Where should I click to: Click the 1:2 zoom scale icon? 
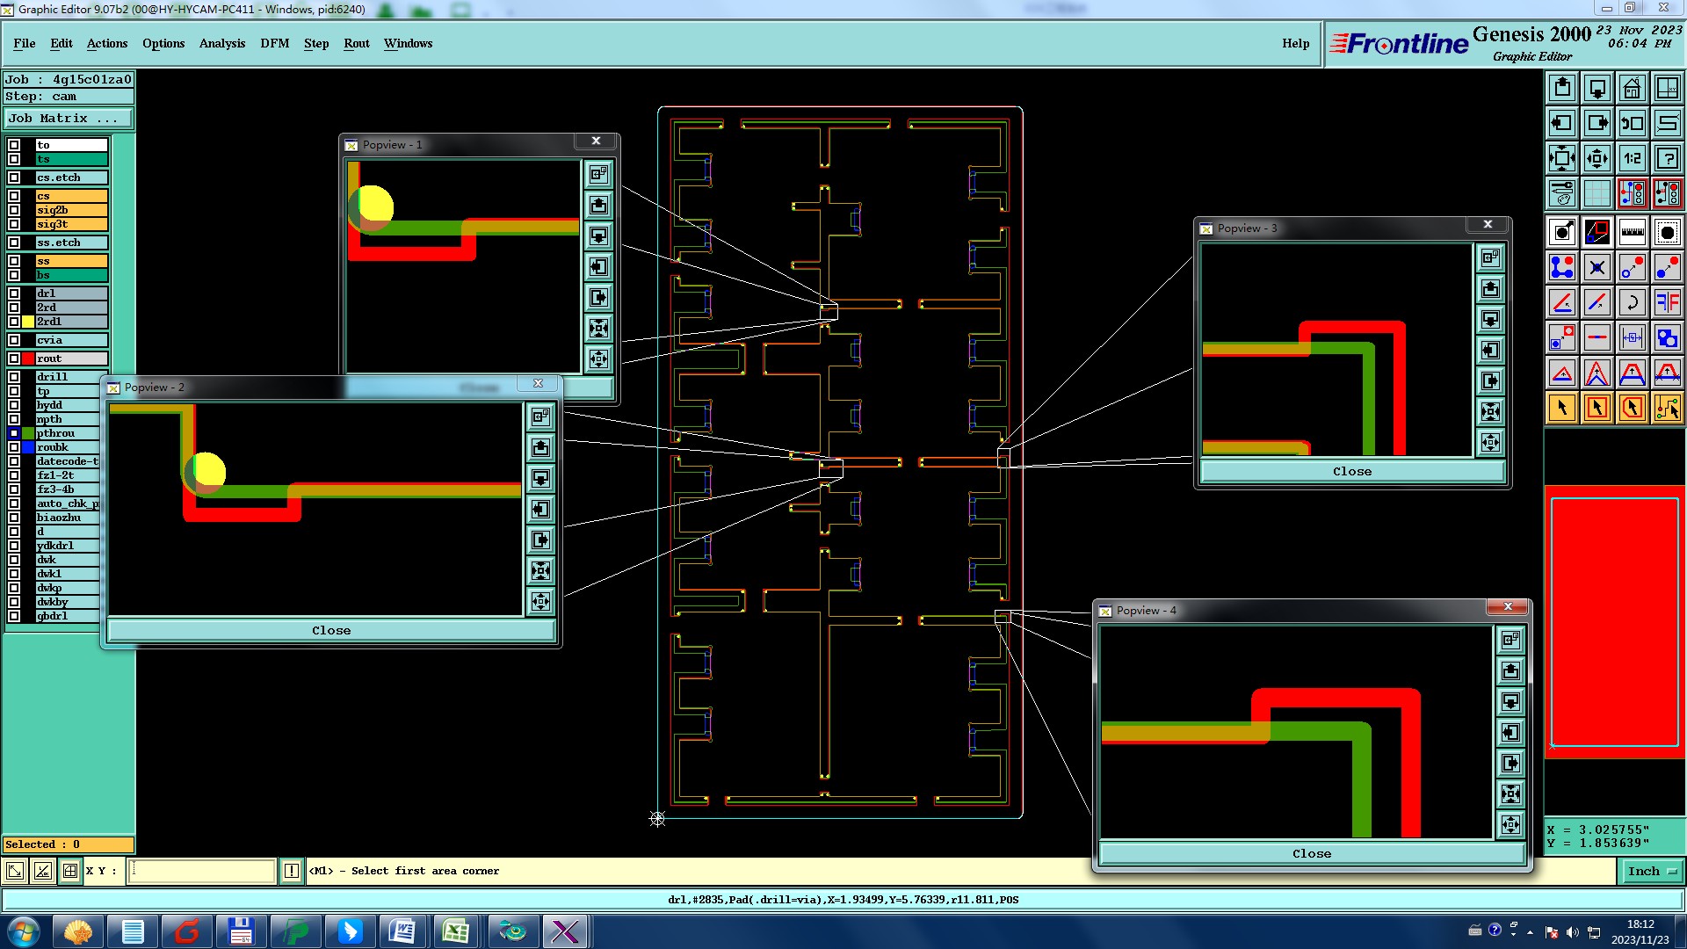tap(1632, 158)
